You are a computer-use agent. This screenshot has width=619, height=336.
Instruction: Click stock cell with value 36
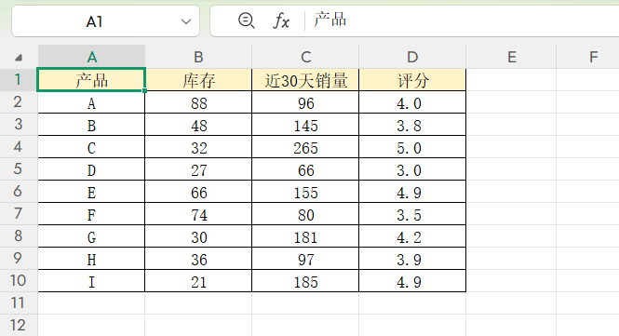[198, 259]
